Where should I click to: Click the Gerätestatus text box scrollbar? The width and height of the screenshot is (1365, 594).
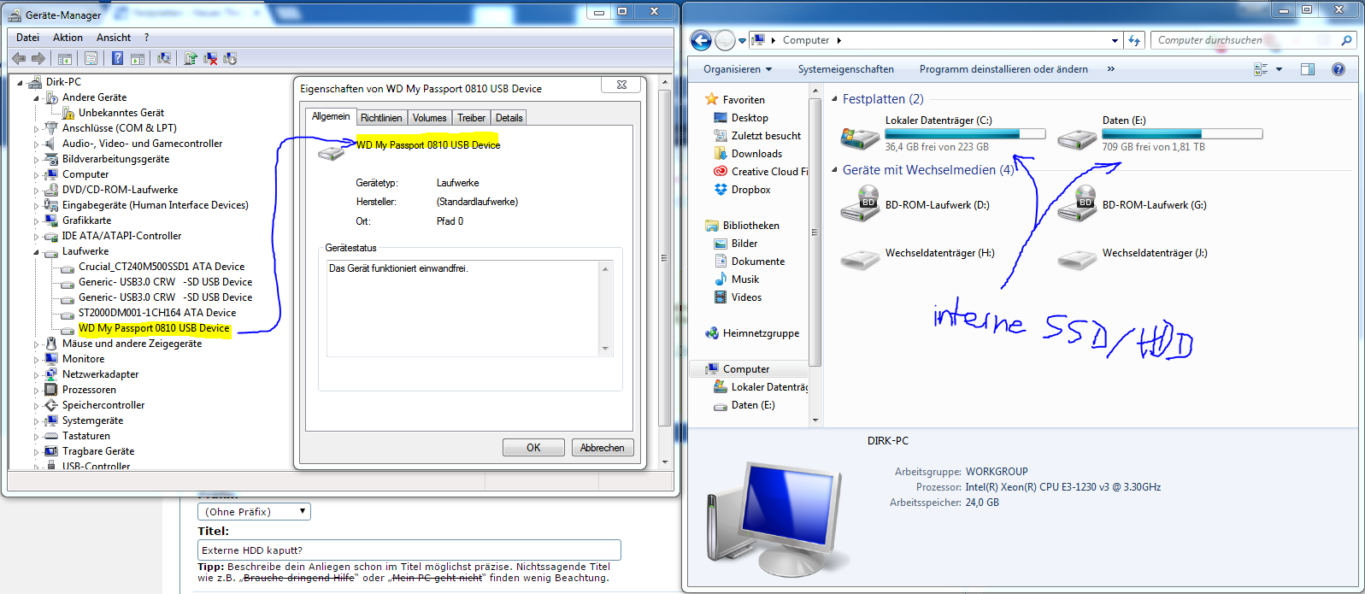606,309
